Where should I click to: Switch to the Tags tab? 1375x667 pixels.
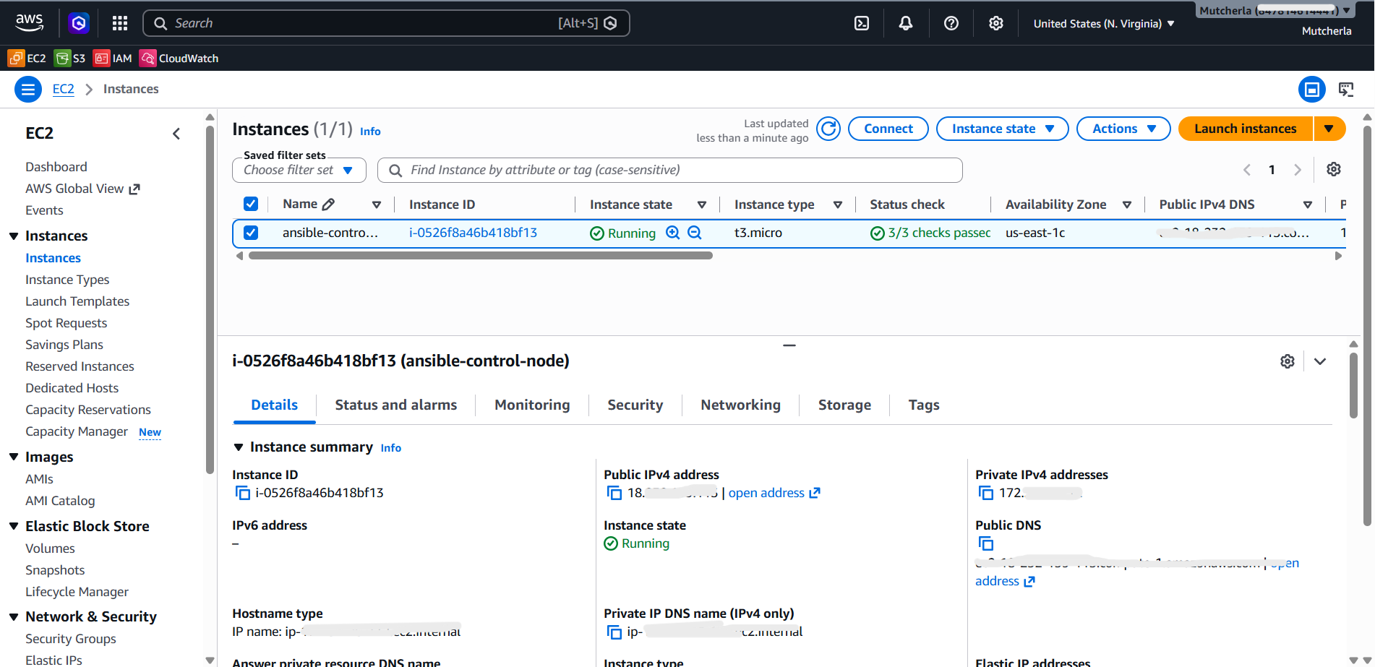pyautogui.click(x=924, y=405)
